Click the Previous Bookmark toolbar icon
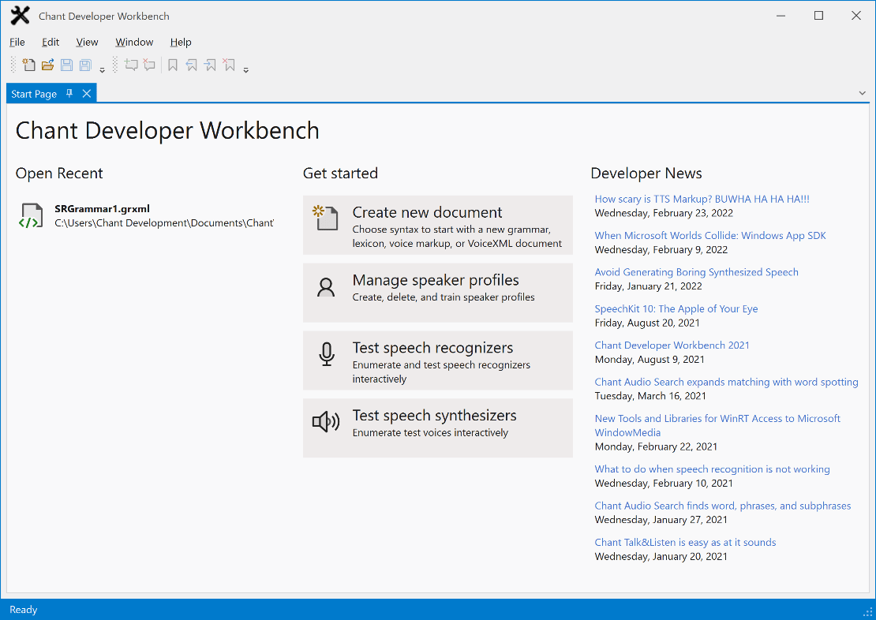 tap(191, 65)
